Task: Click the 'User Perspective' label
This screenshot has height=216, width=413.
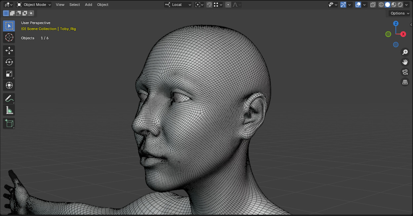Action: click(36, 23)
